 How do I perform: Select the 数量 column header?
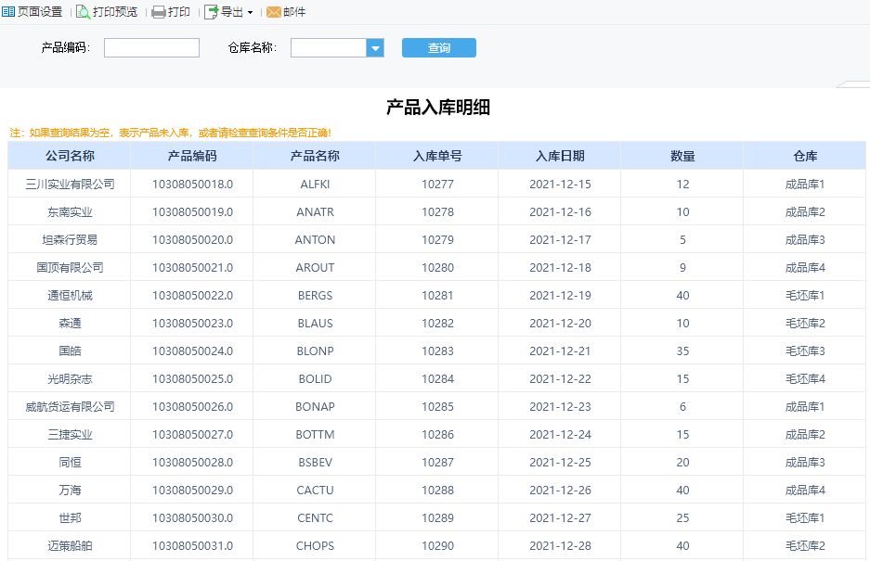pyautogui.click(x=682, y=156)
